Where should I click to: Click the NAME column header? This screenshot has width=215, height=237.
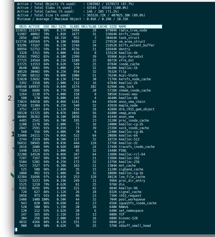(123, 27)
